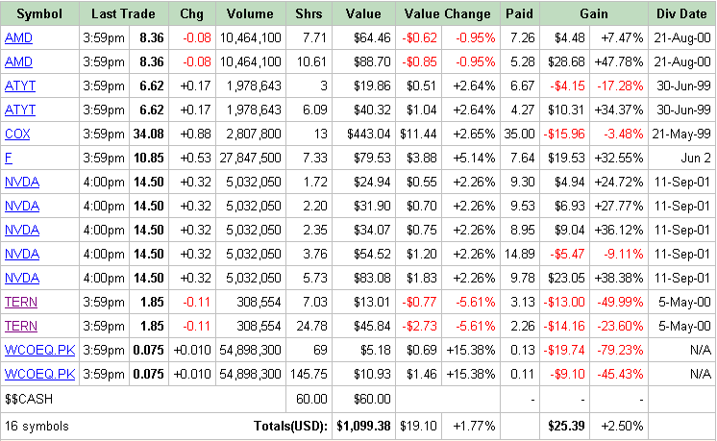This screenshot has height=441, width=717.
Task: Click the Gain column header
Action: click(594, 13)
